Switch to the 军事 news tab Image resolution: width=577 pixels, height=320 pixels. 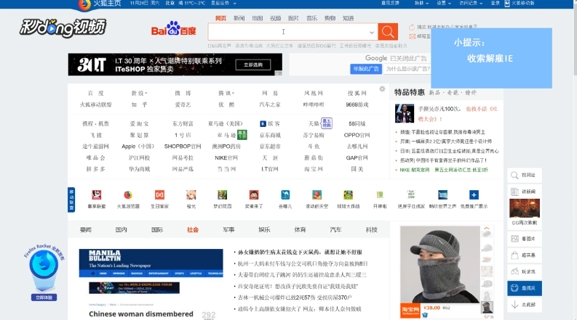pyautogui.click(x=228, y=230)
